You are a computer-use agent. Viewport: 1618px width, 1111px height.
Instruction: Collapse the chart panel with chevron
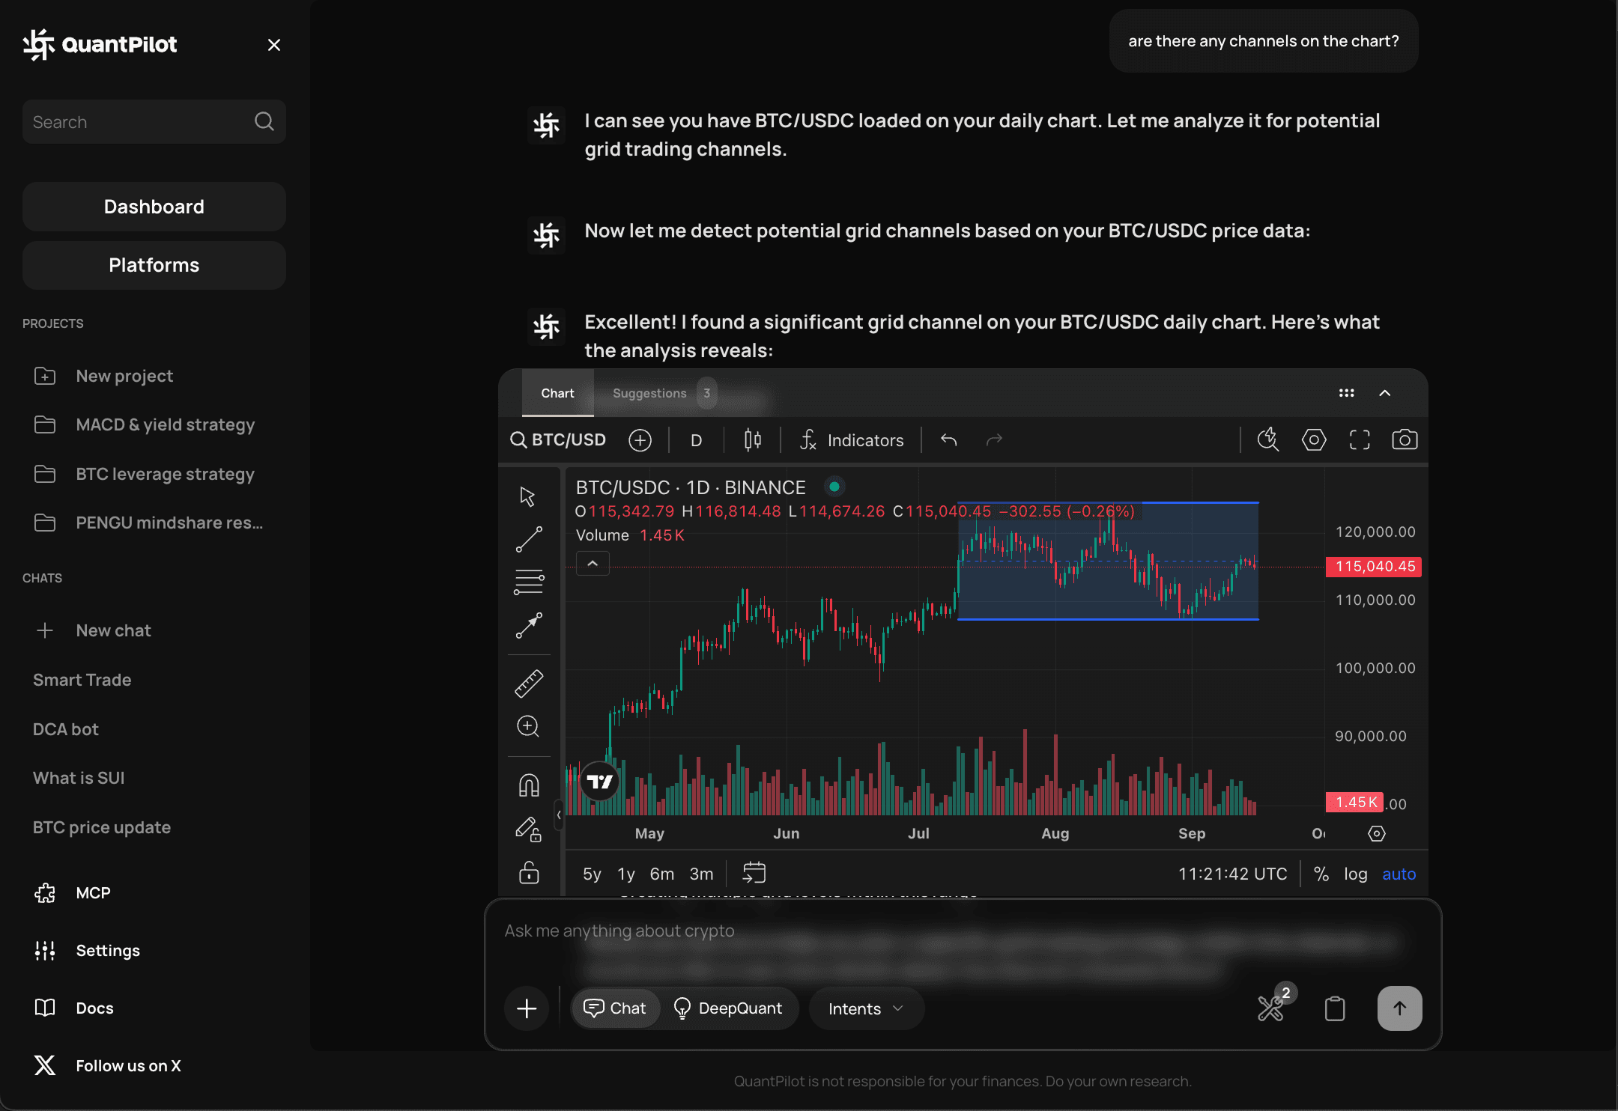pos(1385,393)
